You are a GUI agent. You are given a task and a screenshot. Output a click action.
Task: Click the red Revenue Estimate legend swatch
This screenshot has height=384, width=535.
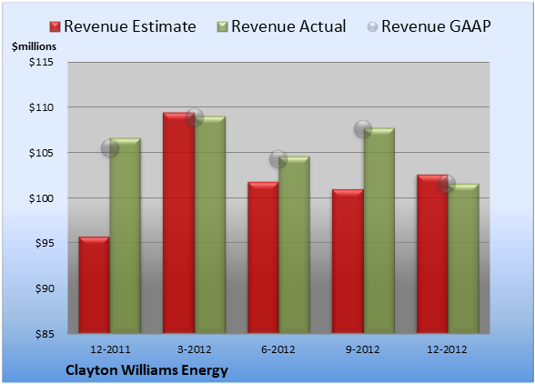point(55,26)
